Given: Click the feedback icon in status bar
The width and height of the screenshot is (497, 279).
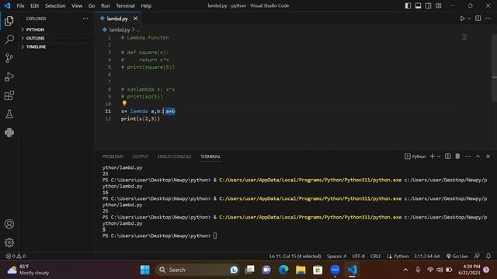Looking at the screenshot, I should [x=477, y=257].
